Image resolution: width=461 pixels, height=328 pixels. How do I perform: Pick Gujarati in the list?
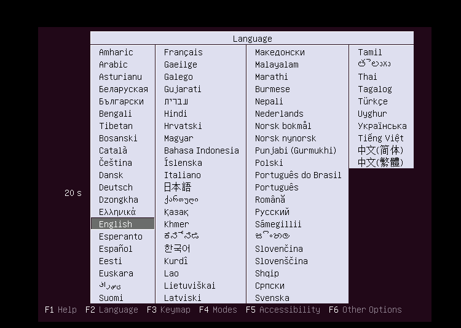coord(183,89)
